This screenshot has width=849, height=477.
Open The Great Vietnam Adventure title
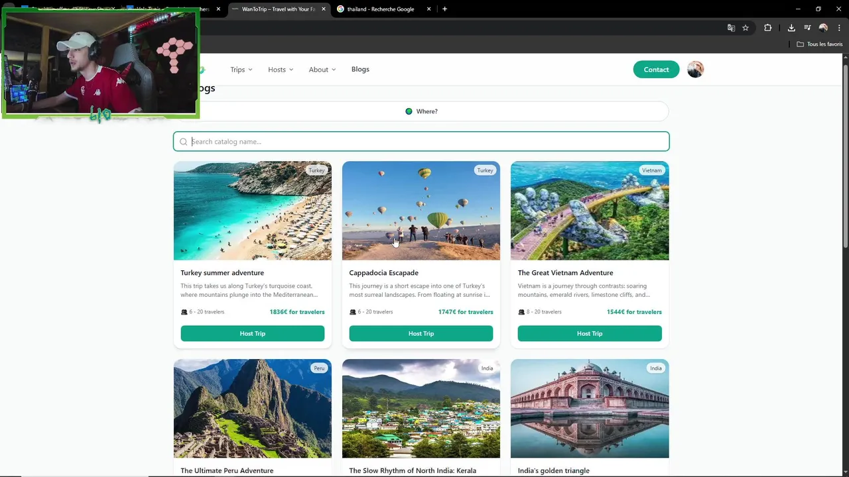[x=565, y=273]
